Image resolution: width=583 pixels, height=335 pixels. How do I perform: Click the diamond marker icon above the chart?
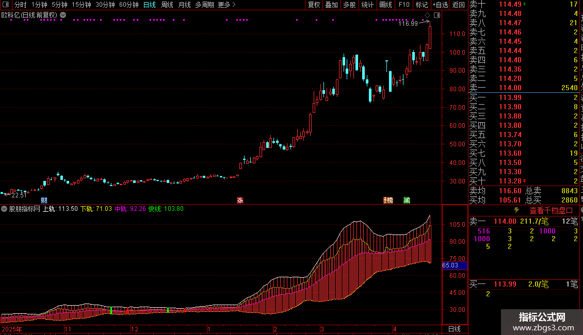(427, 15)
